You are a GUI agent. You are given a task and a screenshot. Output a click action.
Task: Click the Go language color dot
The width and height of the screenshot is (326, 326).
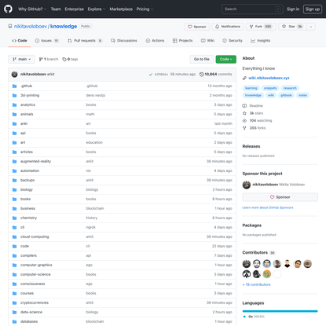(x=244, y=317)
